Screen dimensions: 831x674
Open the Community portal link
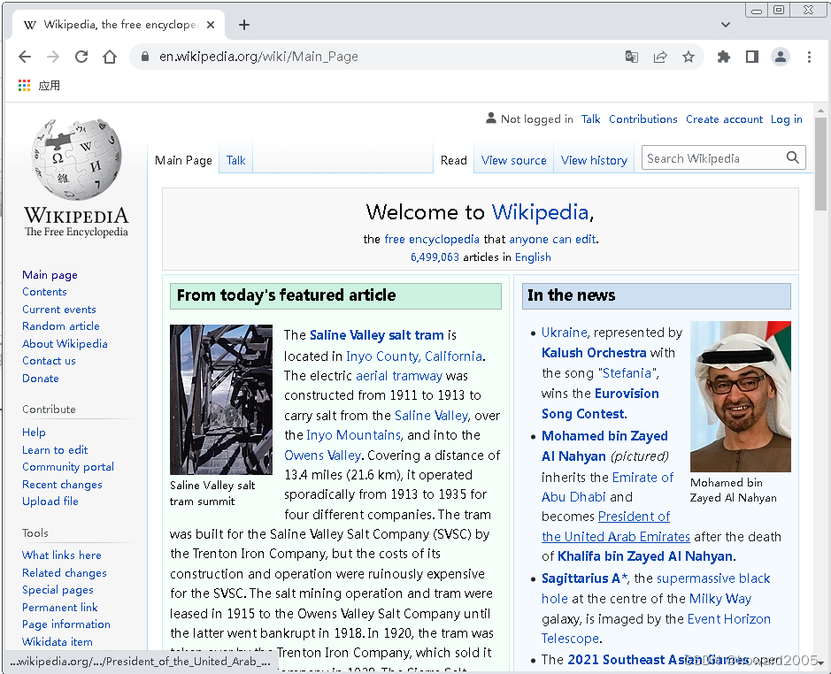[x=68, y=466]
